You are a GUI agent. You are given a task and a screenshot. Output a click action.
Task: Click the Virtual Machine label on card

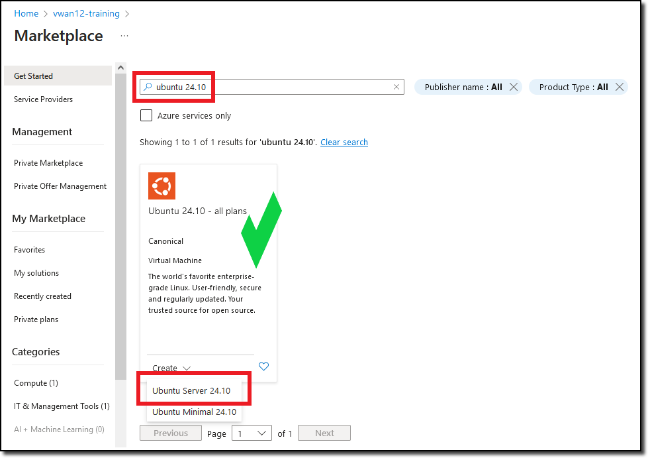coord(175,260)
